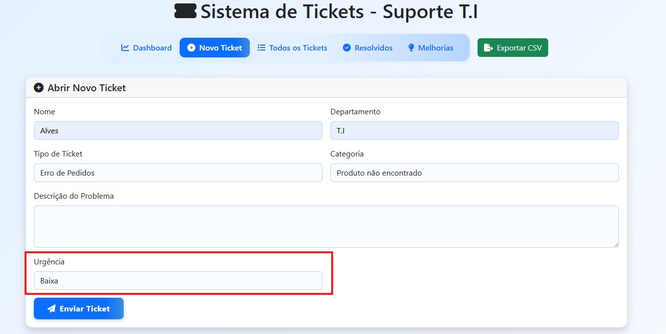Open the Todos os Tickets view
Image resolution: width=666 pixels, height=334 pixels.
click(292, 48)
